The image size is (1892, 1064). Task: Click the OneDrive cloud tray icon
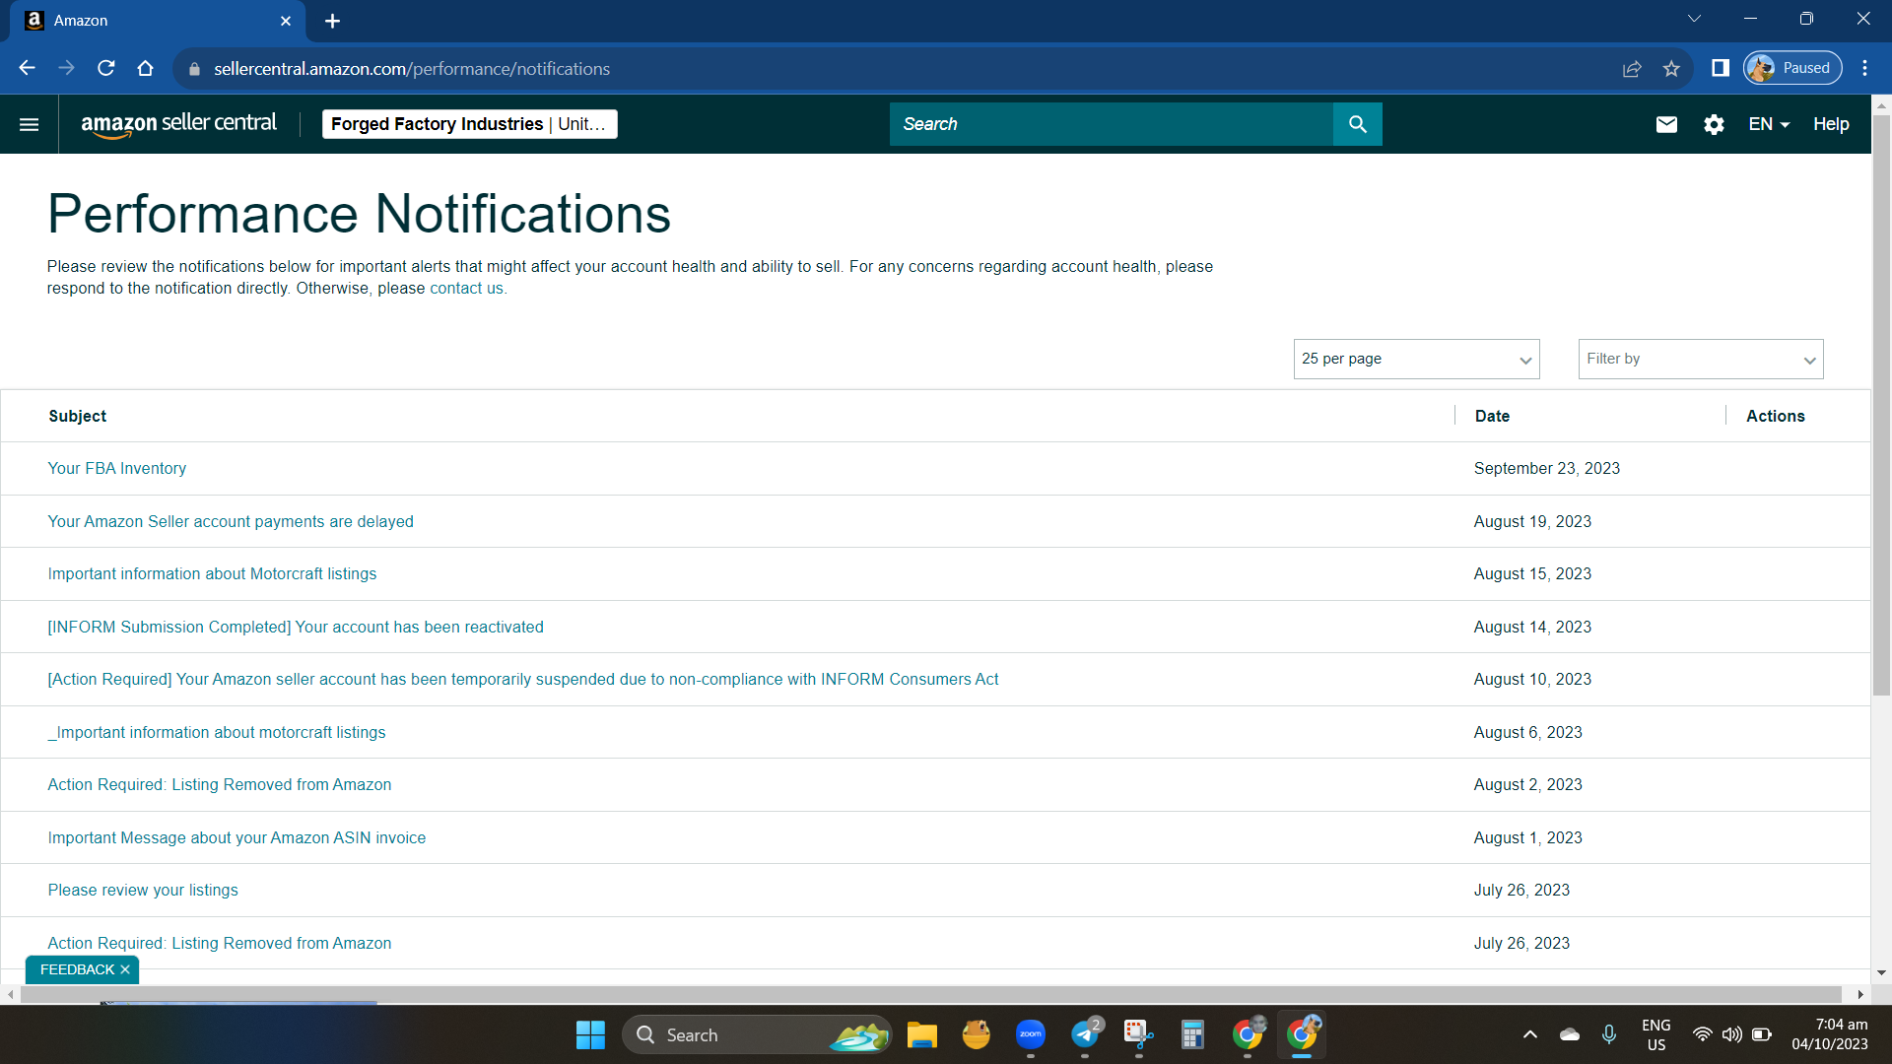pos(1570,1034)
